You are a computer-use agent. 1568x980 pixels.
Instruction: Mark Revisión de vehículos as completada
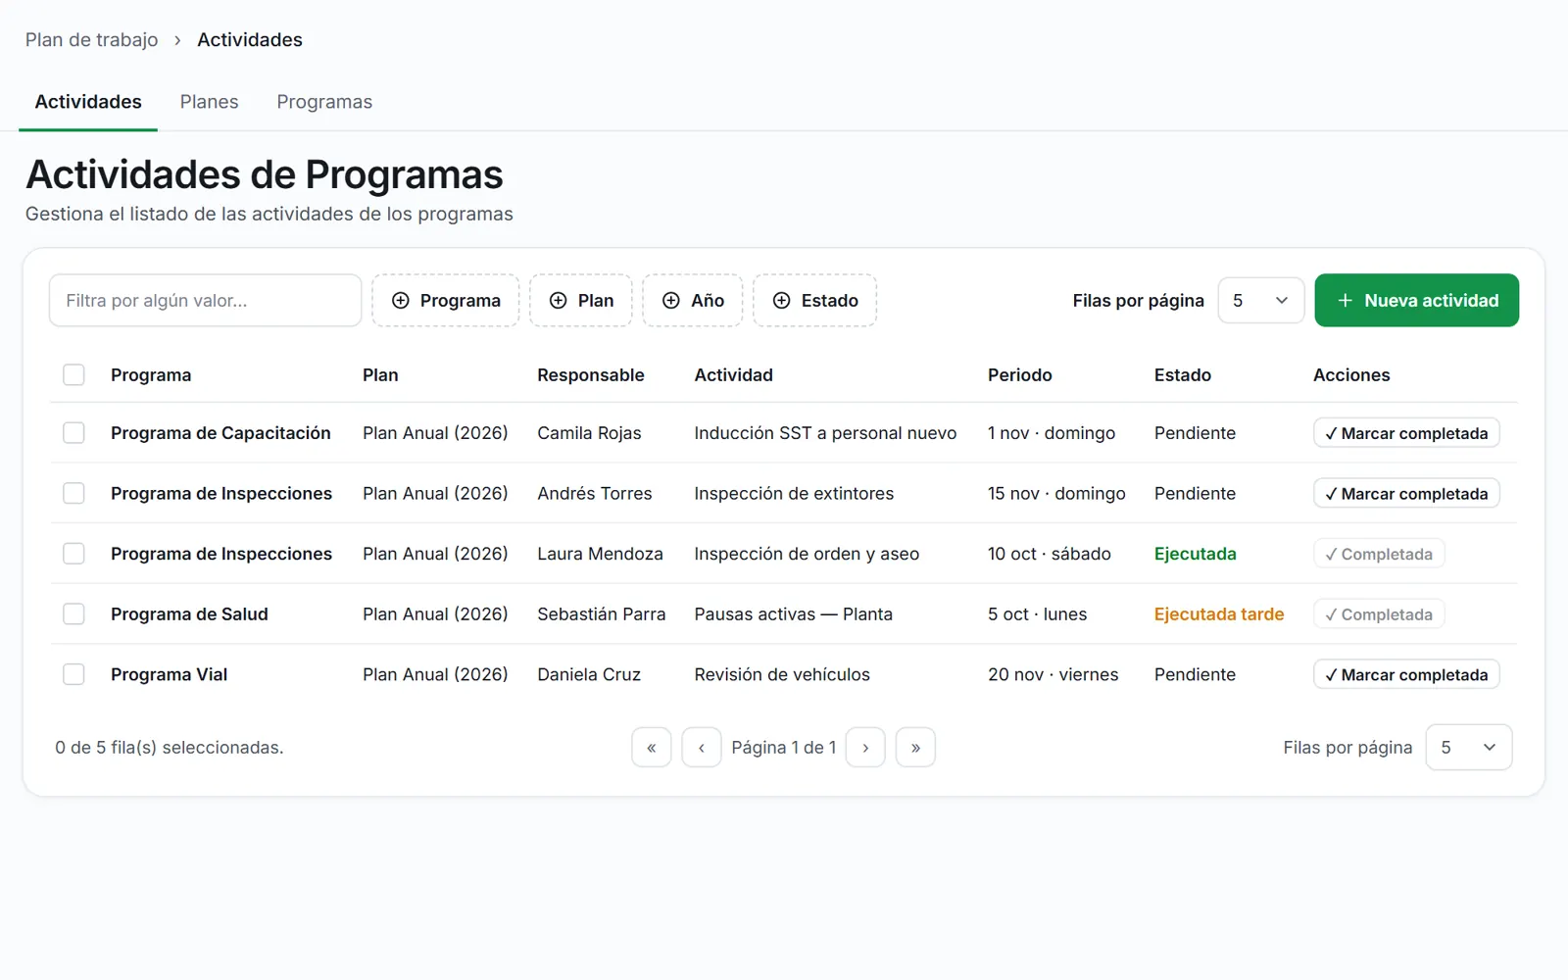pos(1406,674)
